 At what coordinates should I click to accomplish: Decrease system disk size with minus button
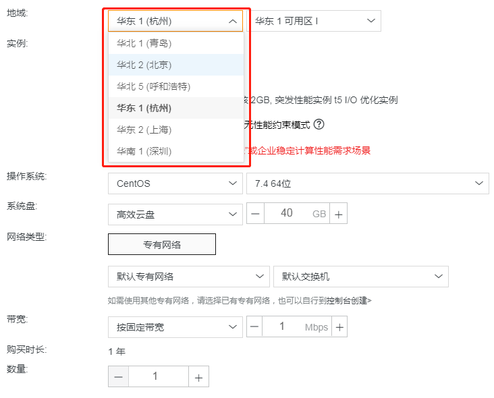[255, 215]
